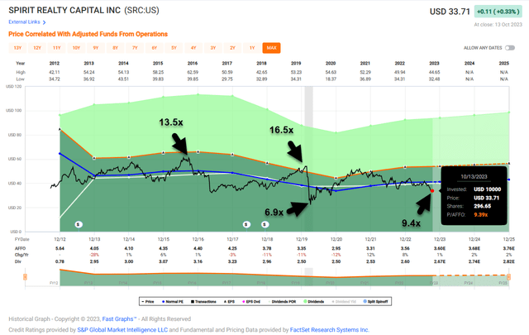Screen dimensions: 529x335
Task: Click the red price dot near 12/23
Action: pos(431,190)
